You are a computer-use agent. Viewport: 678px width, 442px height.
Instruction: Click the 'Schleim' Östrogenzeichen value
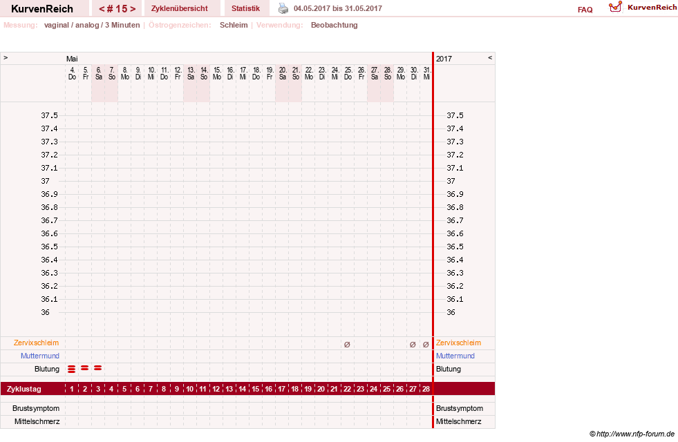tap(234, 25)
